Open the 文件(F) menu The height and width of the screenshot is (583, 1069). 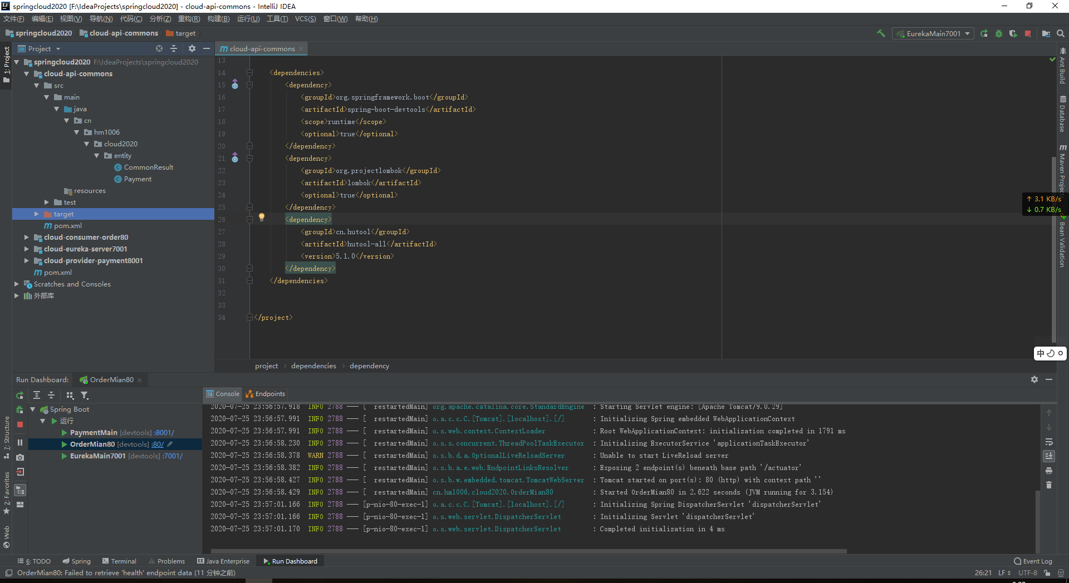[14, 19]
